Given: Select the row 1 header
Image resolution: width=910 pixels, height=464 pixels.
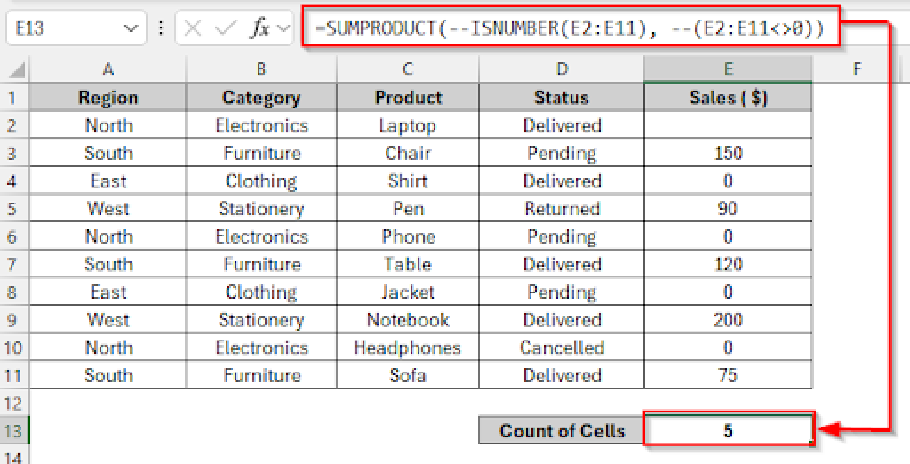Looking at the screenshot, I should point(14,97).
